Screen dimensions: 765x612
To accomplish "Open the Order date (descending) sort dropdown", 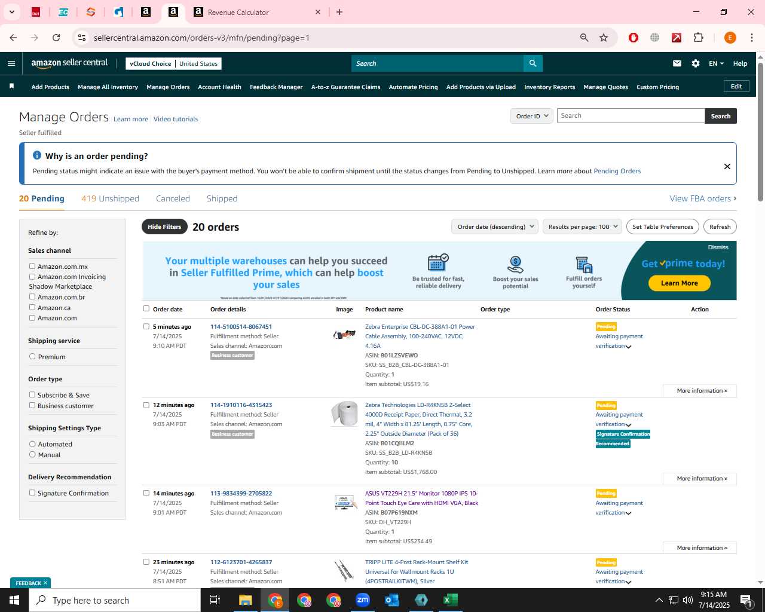I will 495,227.
